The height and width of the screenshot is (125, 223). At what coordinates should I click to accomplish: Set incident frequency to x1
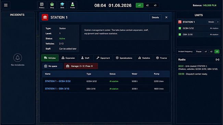click(x=206, y=52)
